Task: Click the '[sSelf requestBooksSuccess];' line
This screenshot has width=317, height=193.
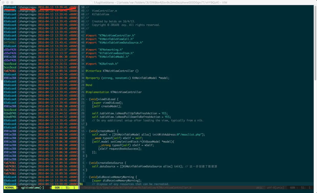Action: [x=120, y=149]
